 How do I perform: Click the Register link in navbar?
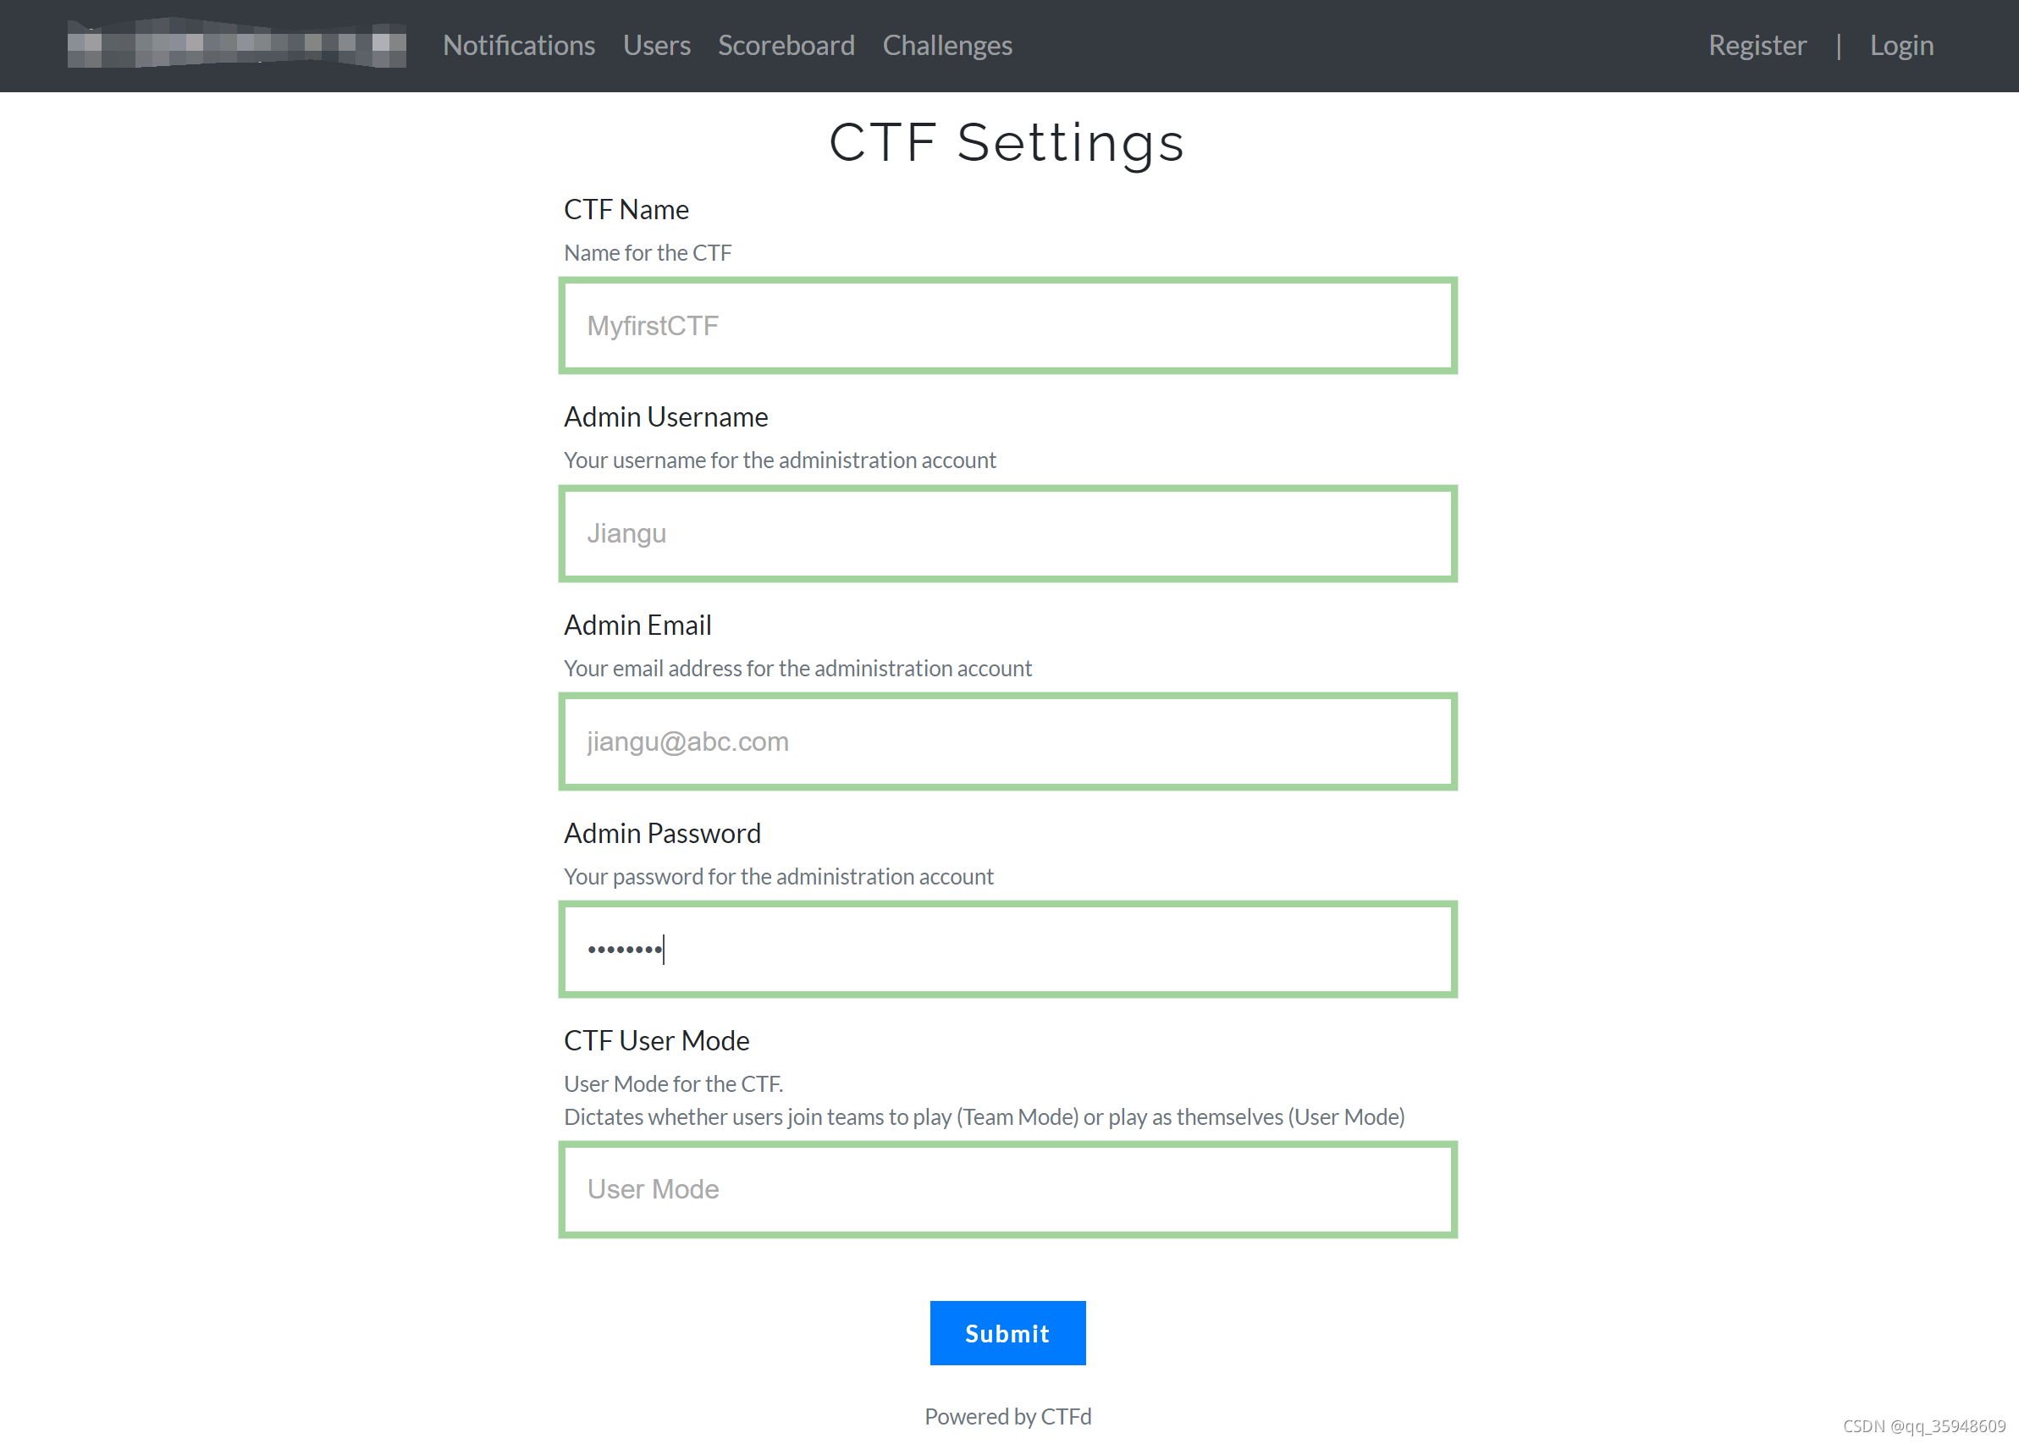[1757, 46]
